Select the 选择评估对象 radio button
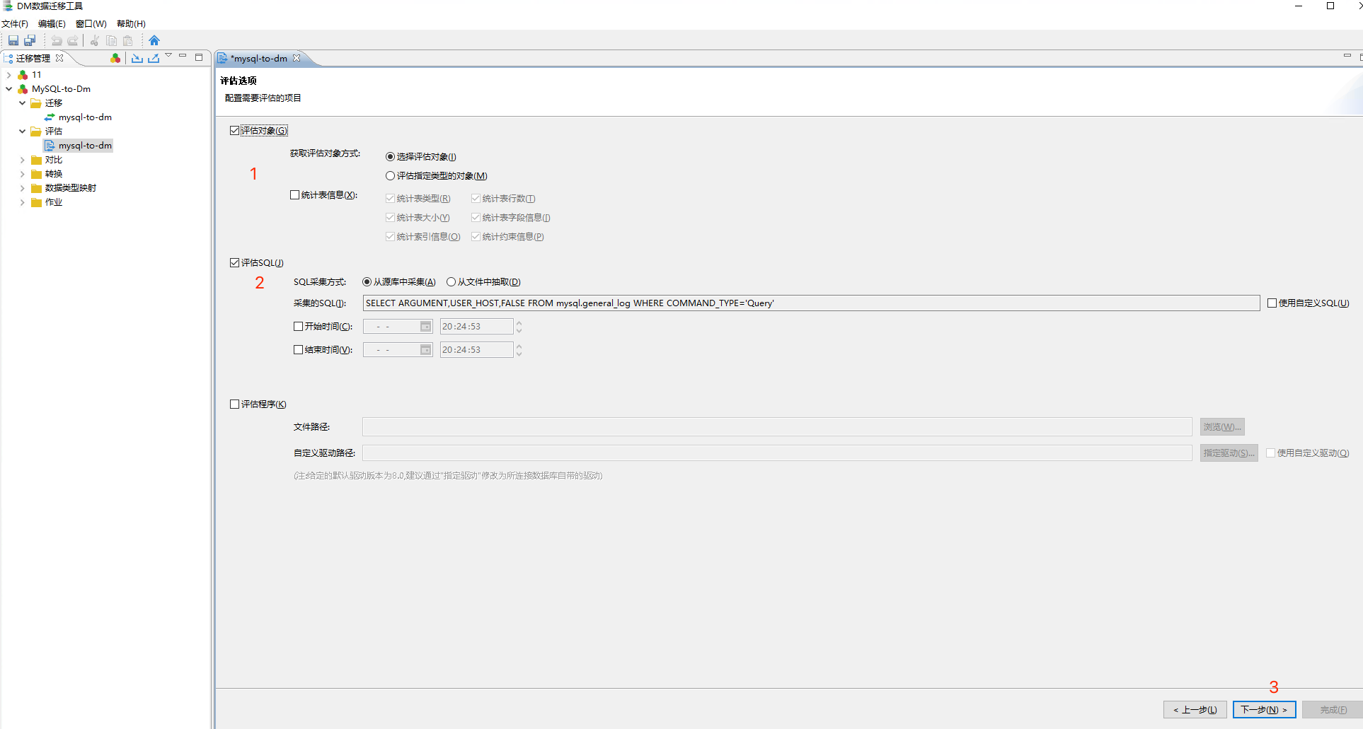Viewport: 1363px width, 729px height. point(390,156)
